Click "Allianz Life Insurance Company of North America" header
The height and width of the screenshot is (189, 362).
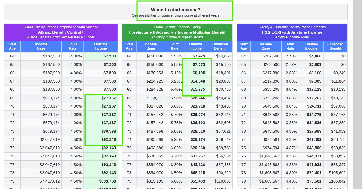(61, 27)
